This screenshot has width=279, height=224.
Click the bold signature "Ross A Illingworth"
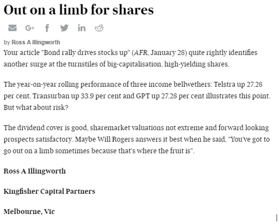tap(35, 171)
